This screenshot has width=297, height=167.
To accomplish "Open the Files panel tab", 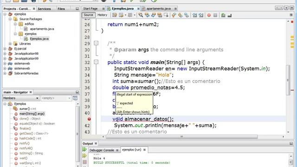I will click(61, 9).
